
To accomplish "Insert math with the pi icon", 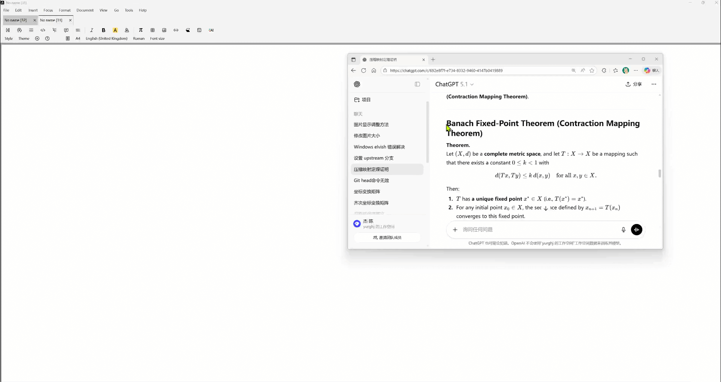I will pos(141,30).
